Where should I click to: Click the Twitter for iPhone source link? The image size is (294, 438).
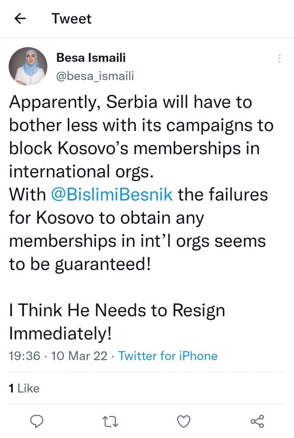tap(168, 356)
